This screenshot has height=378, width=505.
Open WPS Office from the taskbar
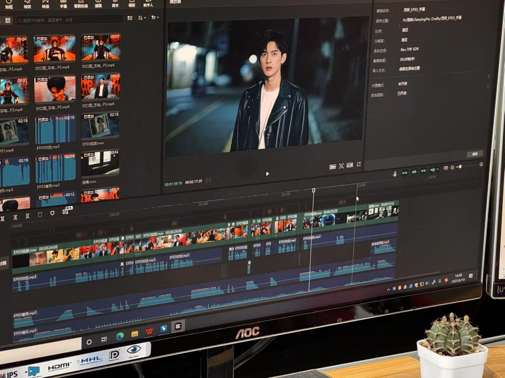pyautogui.click(x=149, y=332)
